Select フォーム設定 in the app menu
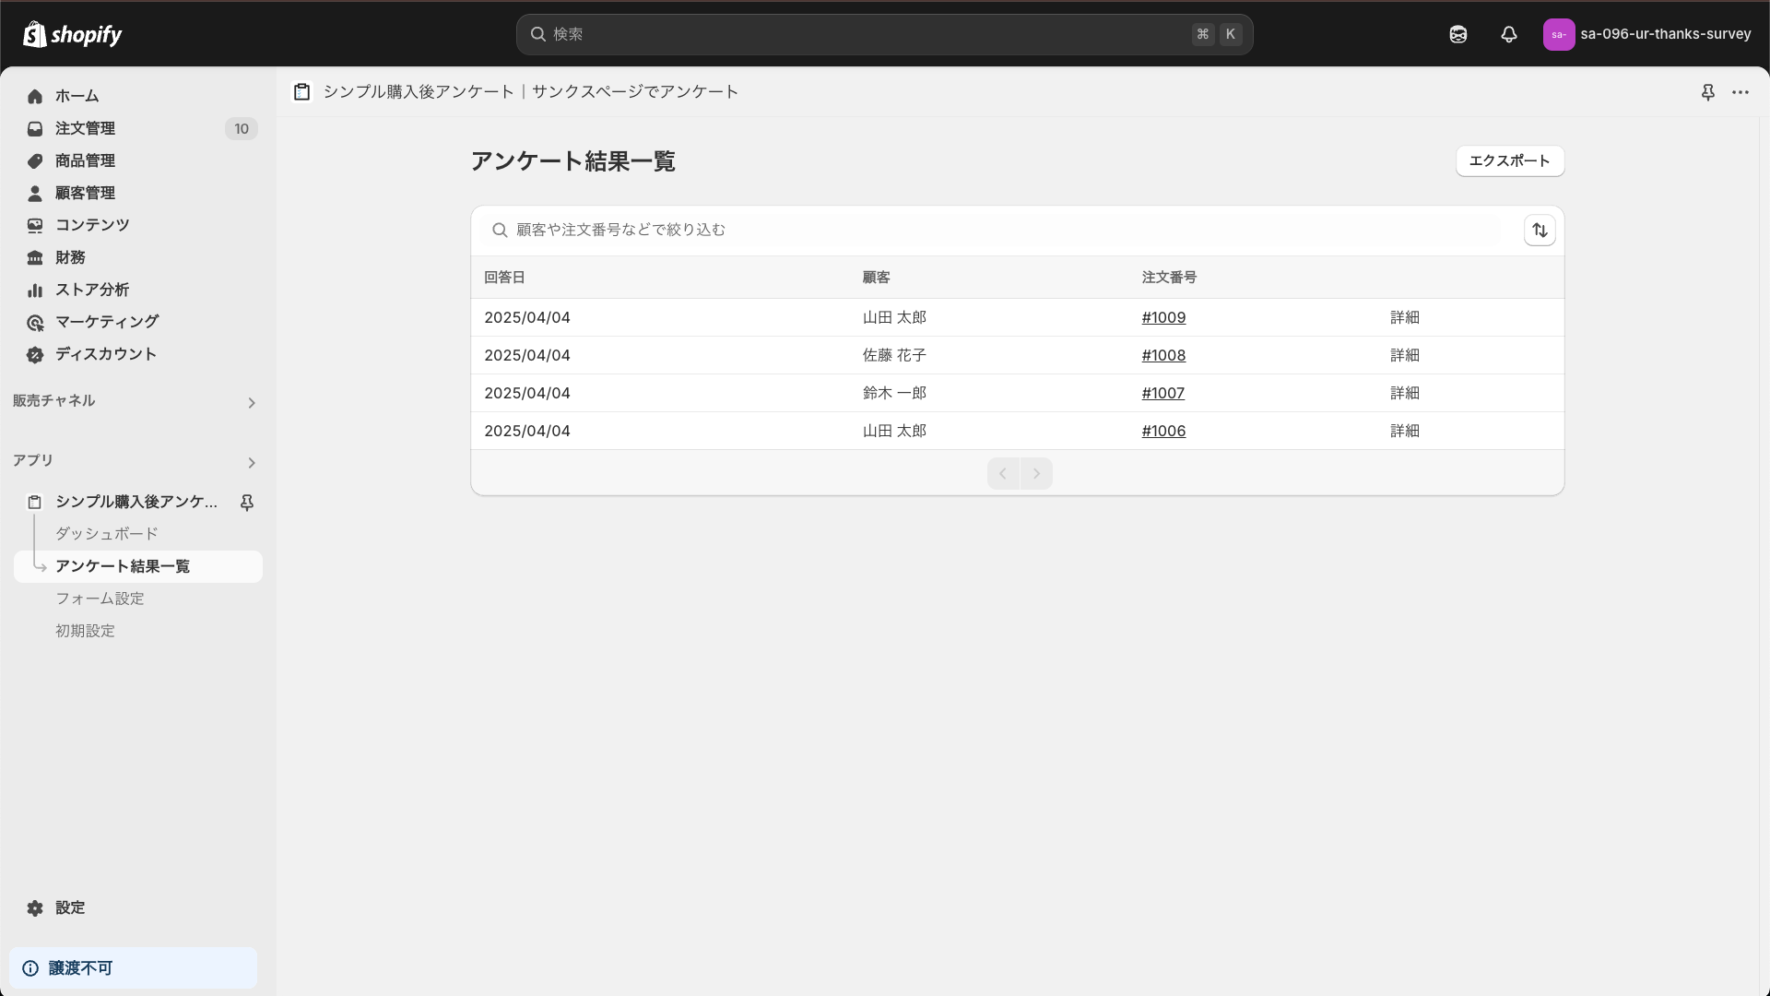The width and height of the screenshot is (1770, 996). (x=99, y=599)
